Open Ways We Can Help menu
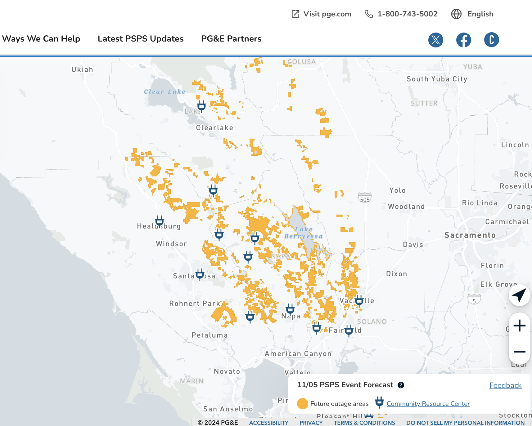 [x=41, y=39]
